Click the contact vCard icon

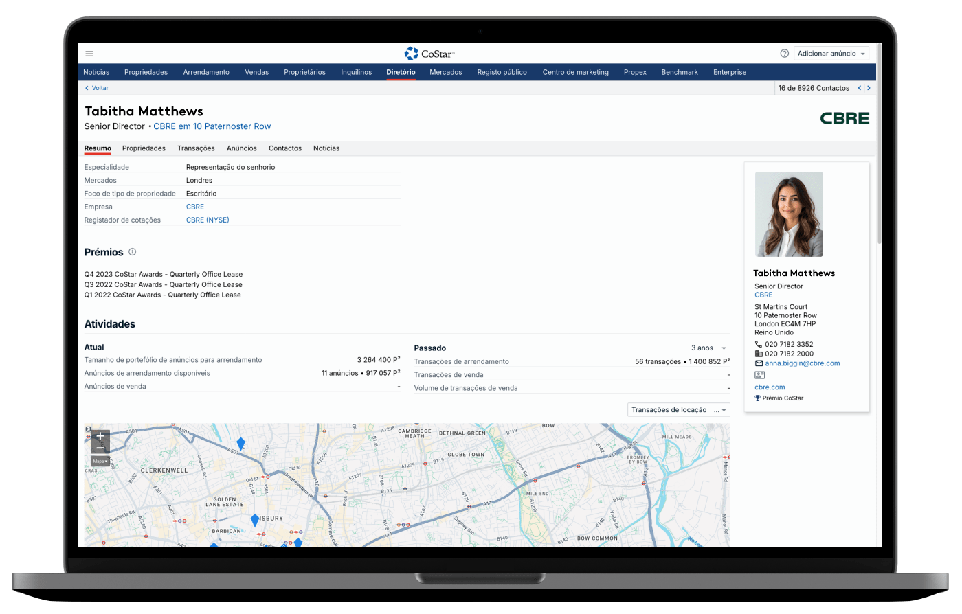tap(759, 375)
